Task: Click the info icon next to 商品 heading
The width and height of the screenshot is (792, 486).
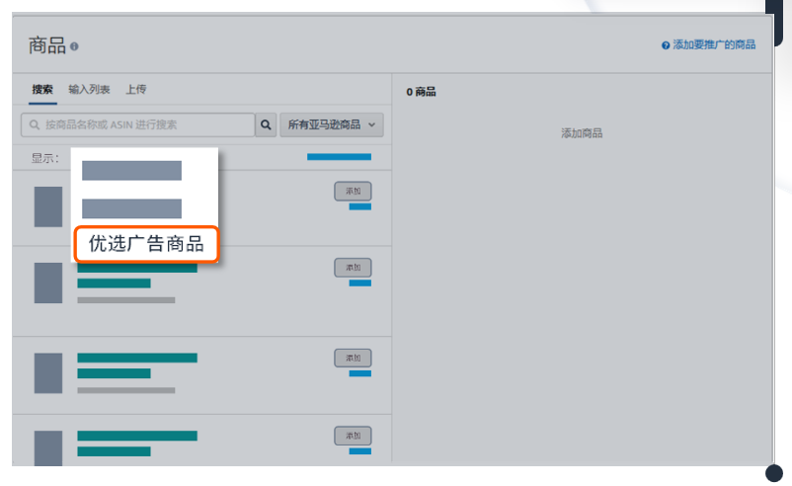Action: click(x=74, y=46)
